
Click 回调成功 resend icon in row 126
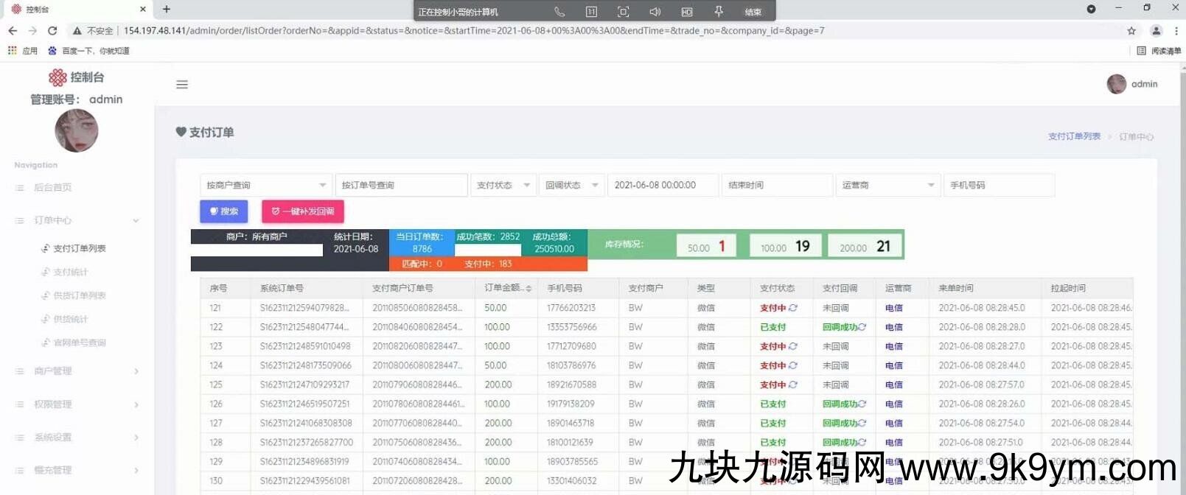(x=862, y=404)
